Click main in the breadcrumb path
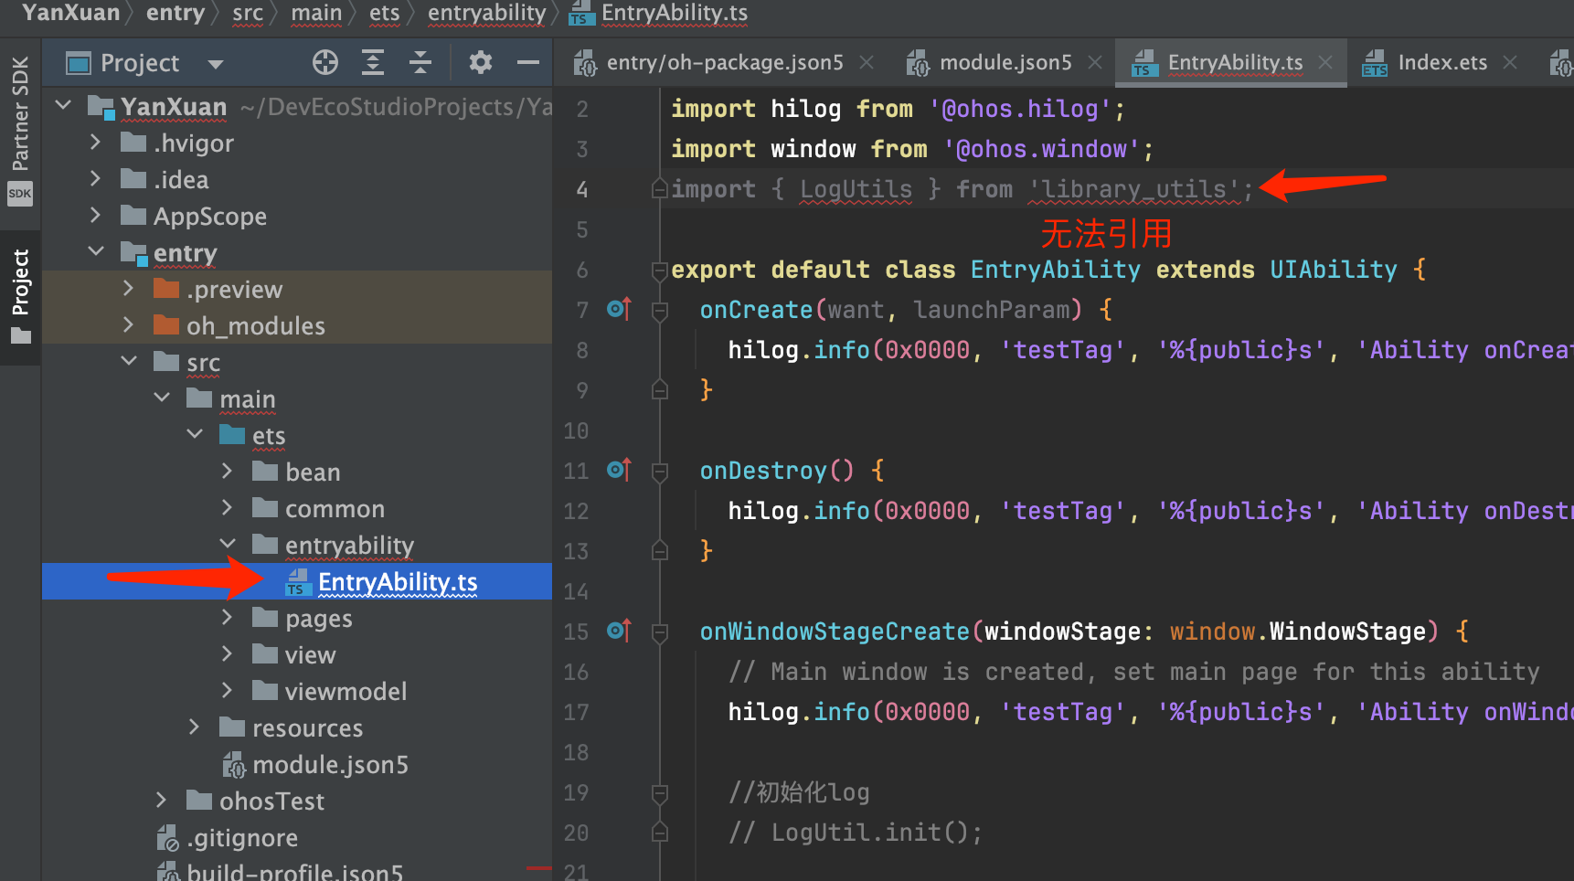Image resolution: width=1574 pixels, height=881 pixels. [316, 13]
